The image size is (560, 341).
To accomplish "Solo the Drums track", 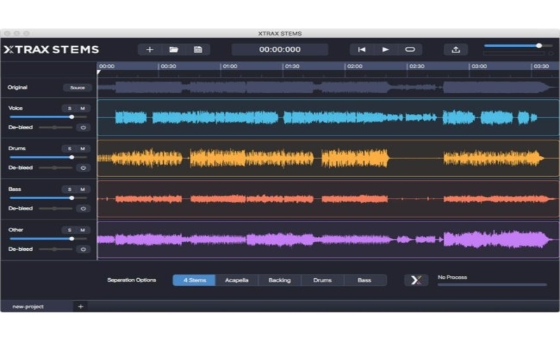I will pyautogui.click(x=69, y=148).
